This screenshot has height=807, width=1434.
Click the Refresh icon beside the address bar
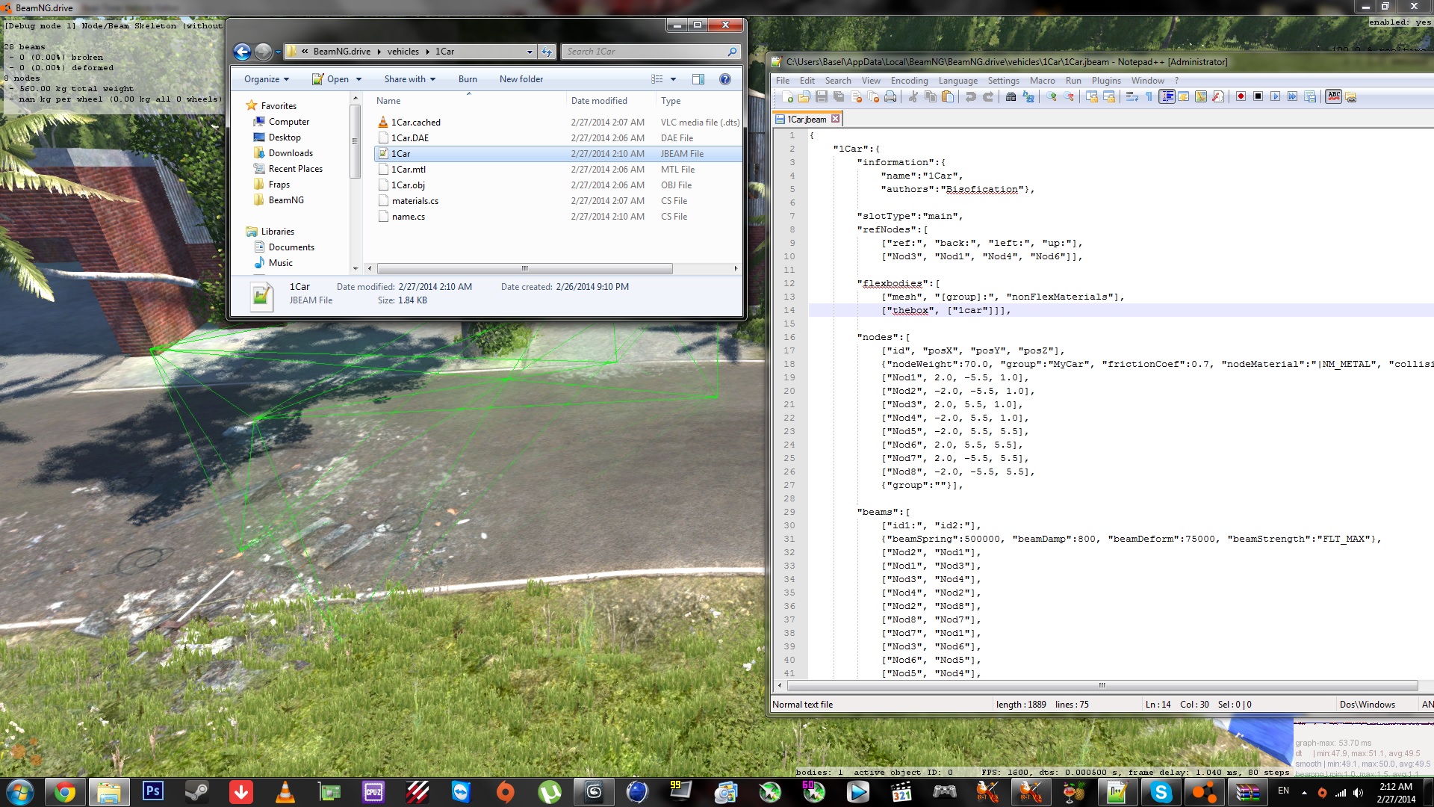pos(547,52)
